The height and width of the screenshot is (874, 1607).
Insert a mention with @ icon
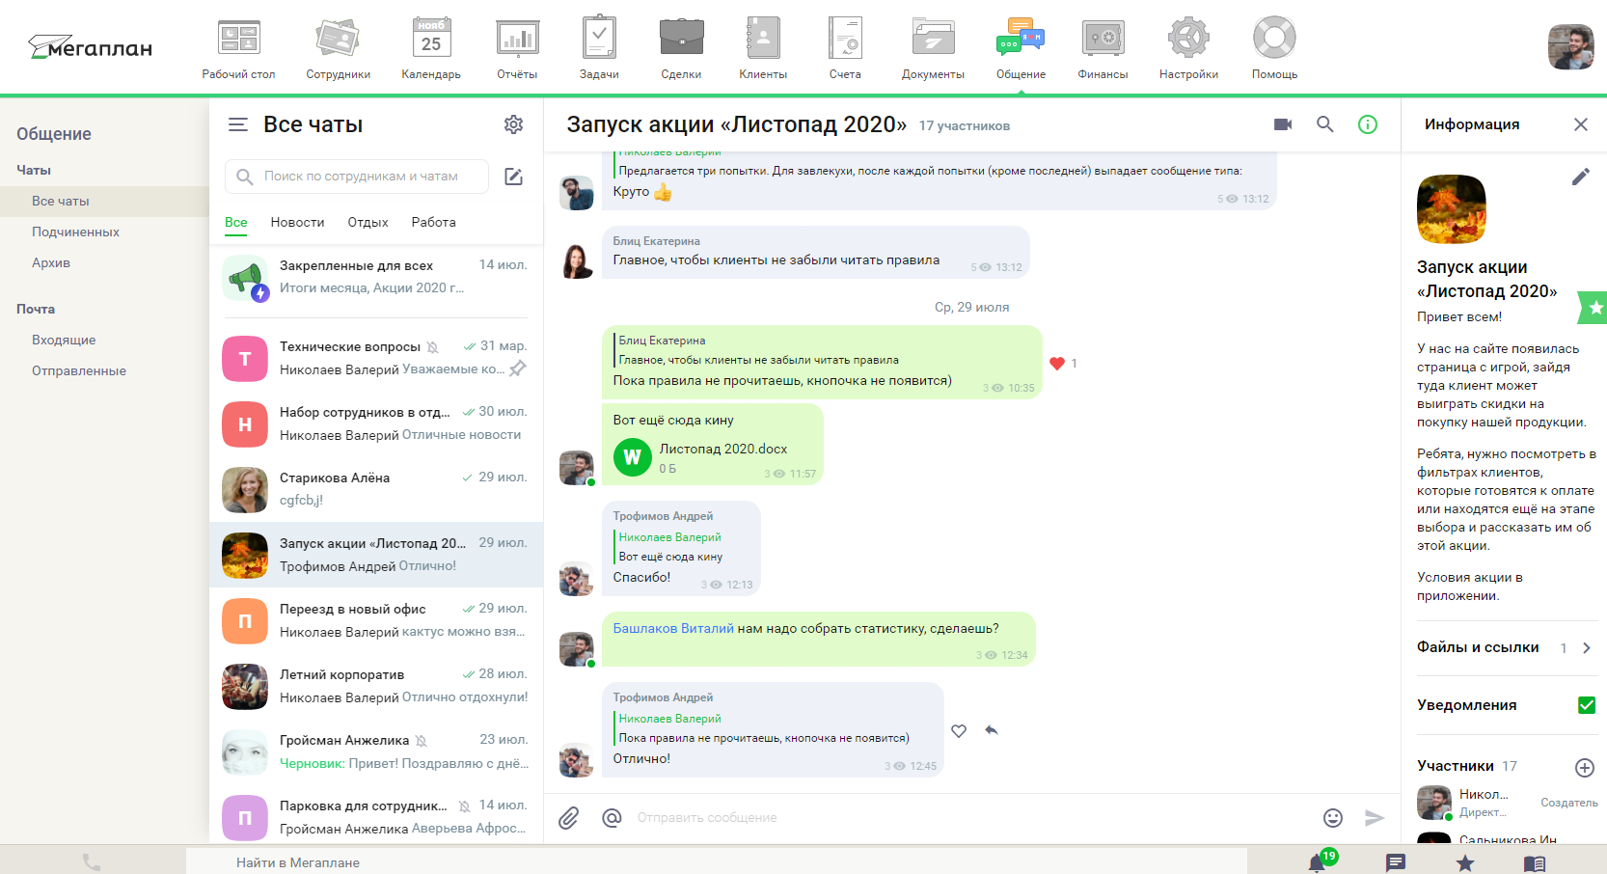[612, 818]
